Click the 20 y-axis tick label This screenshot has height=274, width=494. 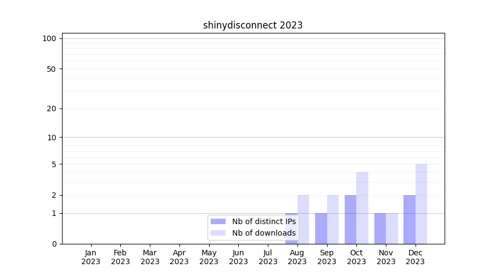[x=52, y=109]
